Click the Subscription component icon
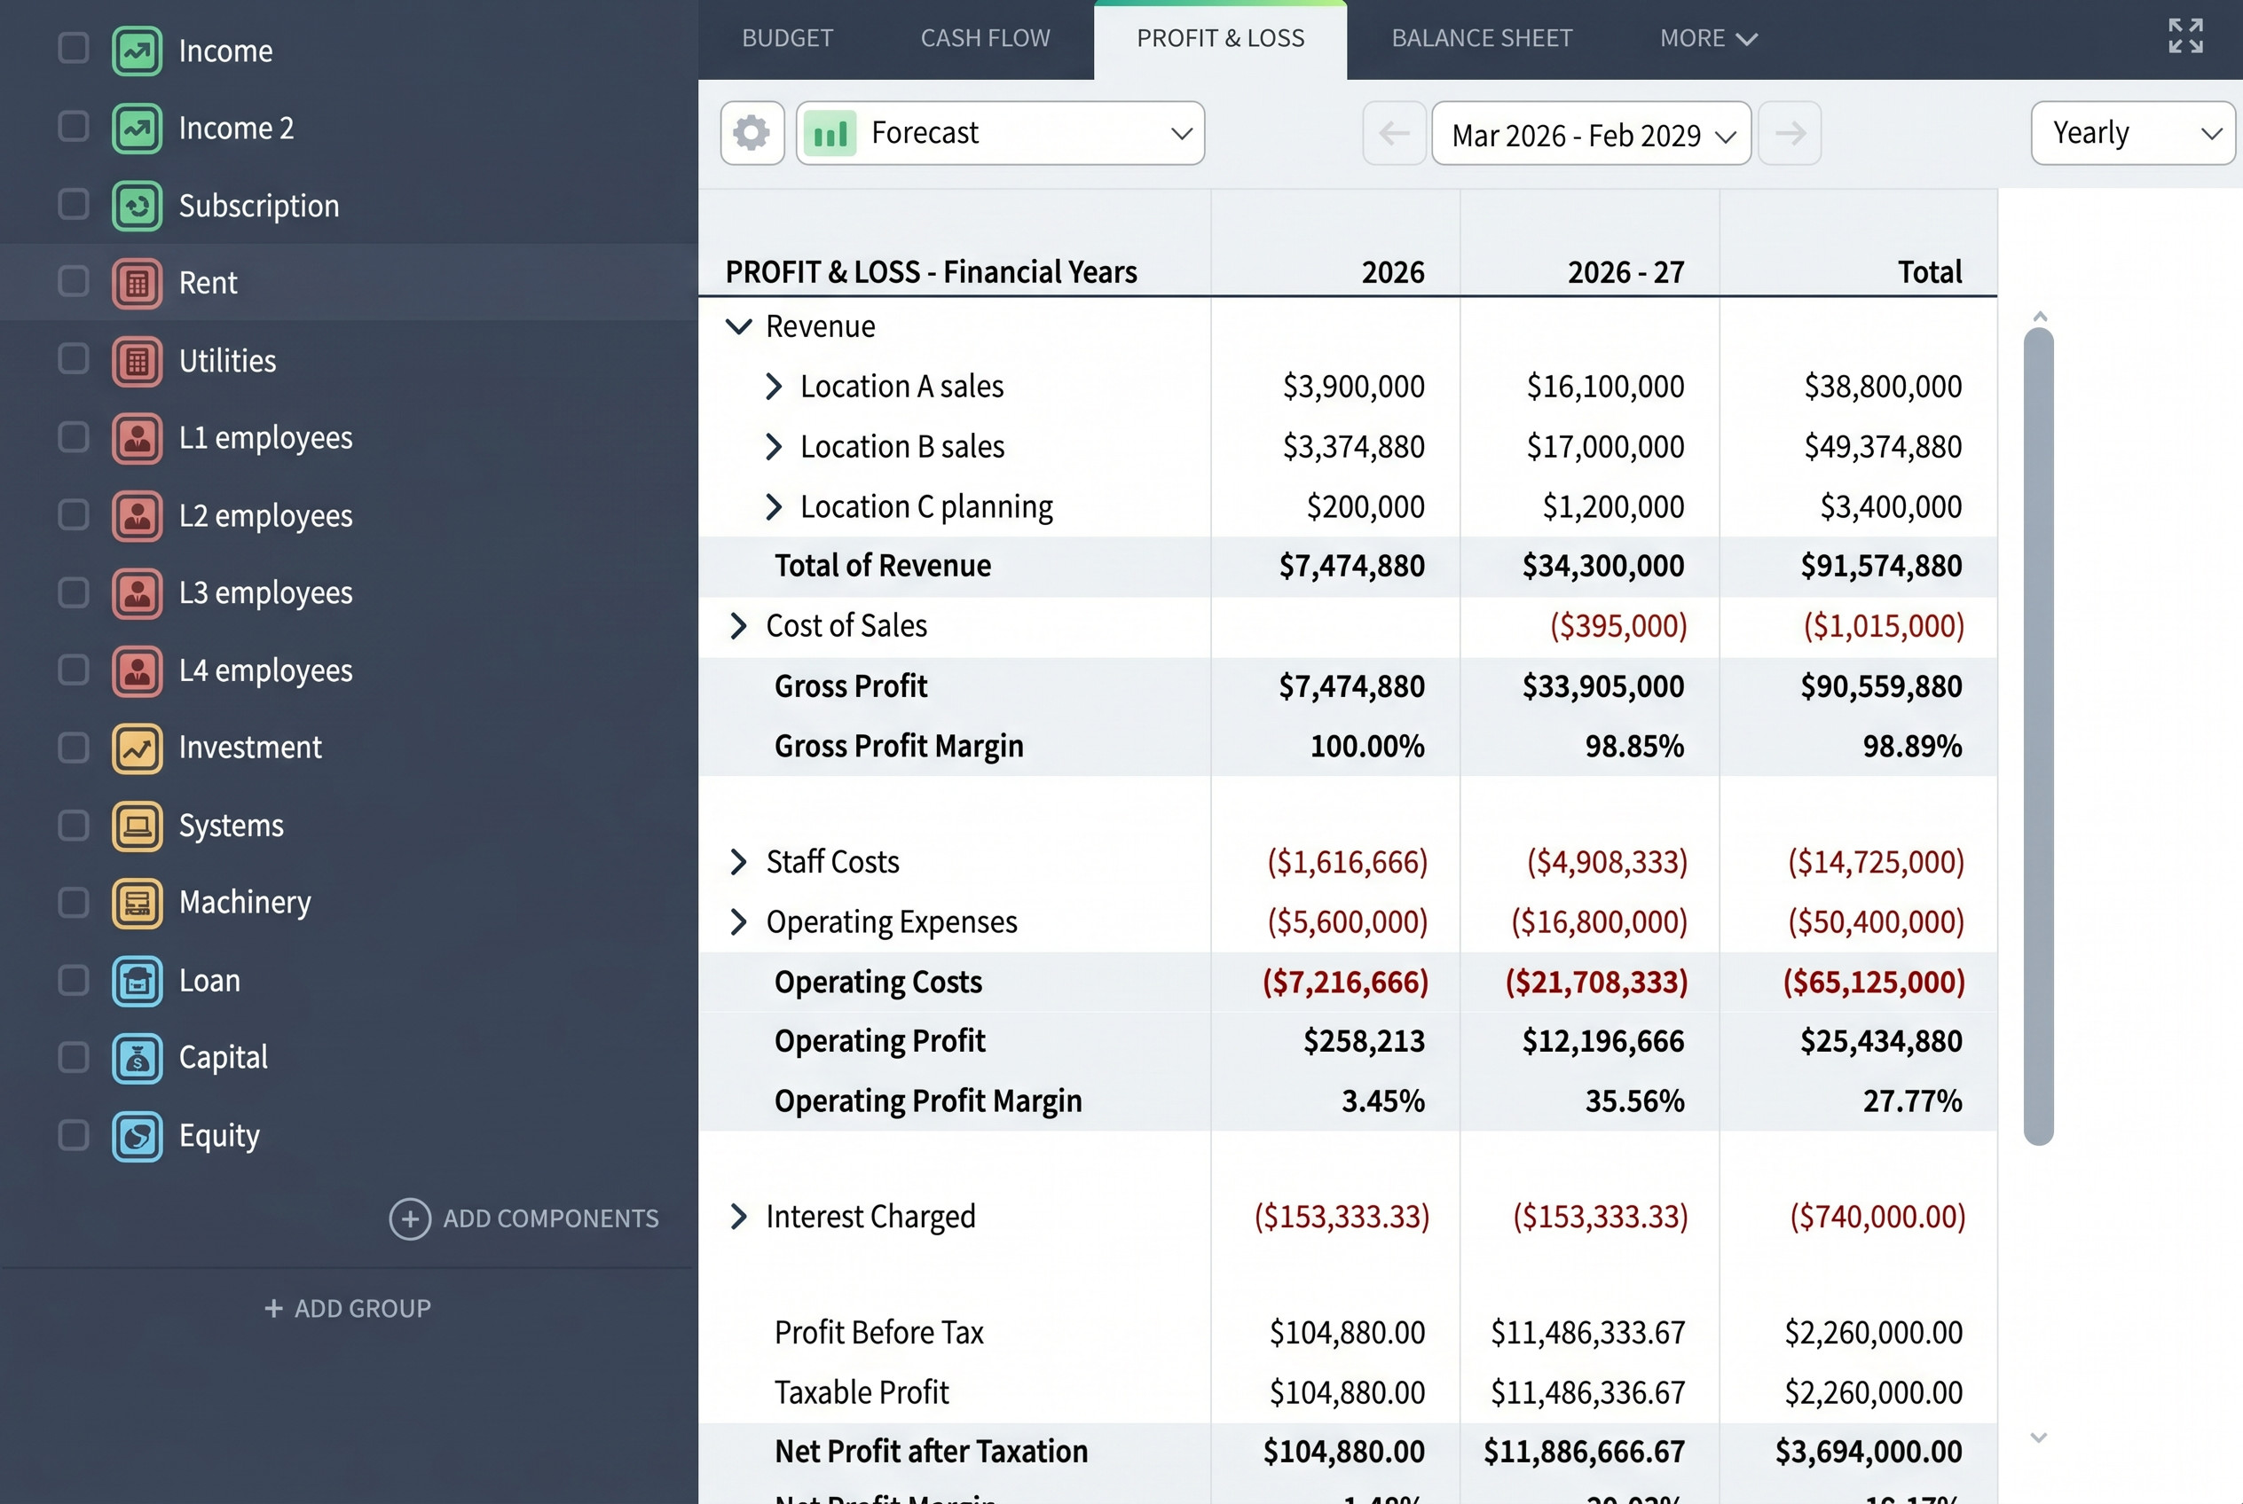The image size is (2243, 1504). coord(138,205)
